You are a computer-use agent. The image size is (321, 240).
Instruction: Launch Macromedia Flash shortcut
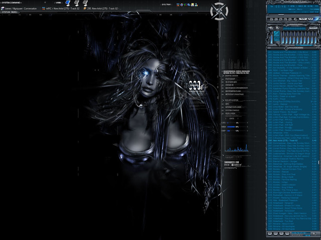(233, 91)
